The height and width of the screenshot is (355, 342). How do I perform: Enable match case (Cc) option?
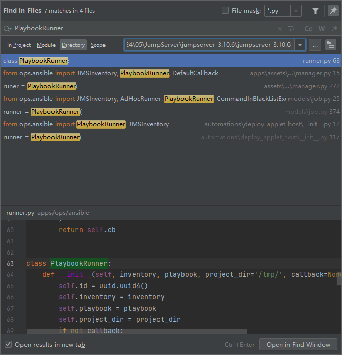click(308, 29)
